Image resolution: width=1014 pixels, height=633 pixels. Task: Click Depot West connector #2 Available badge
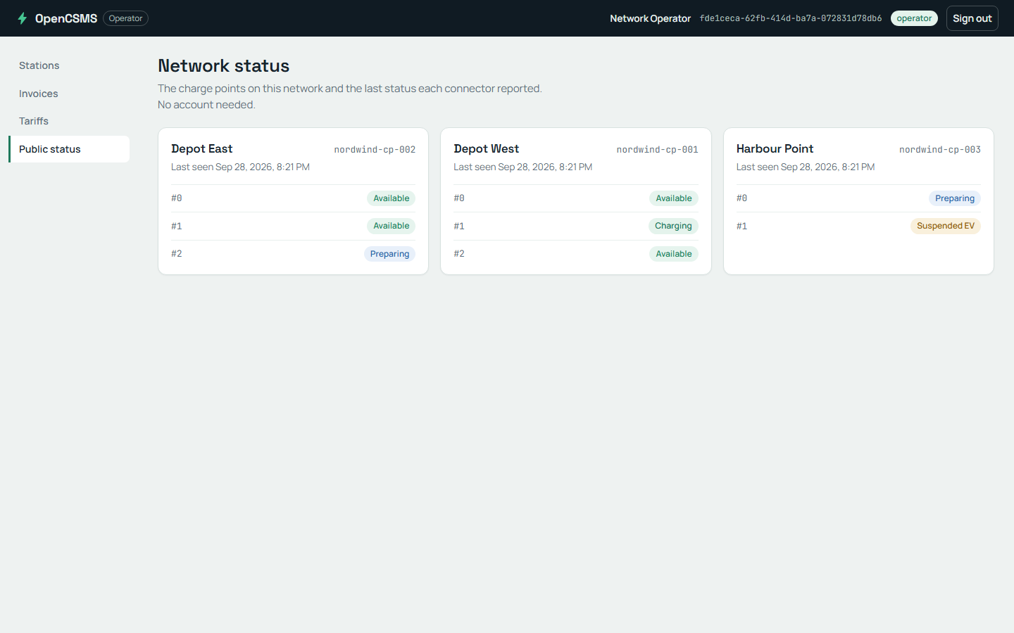[x=674, y=254]
